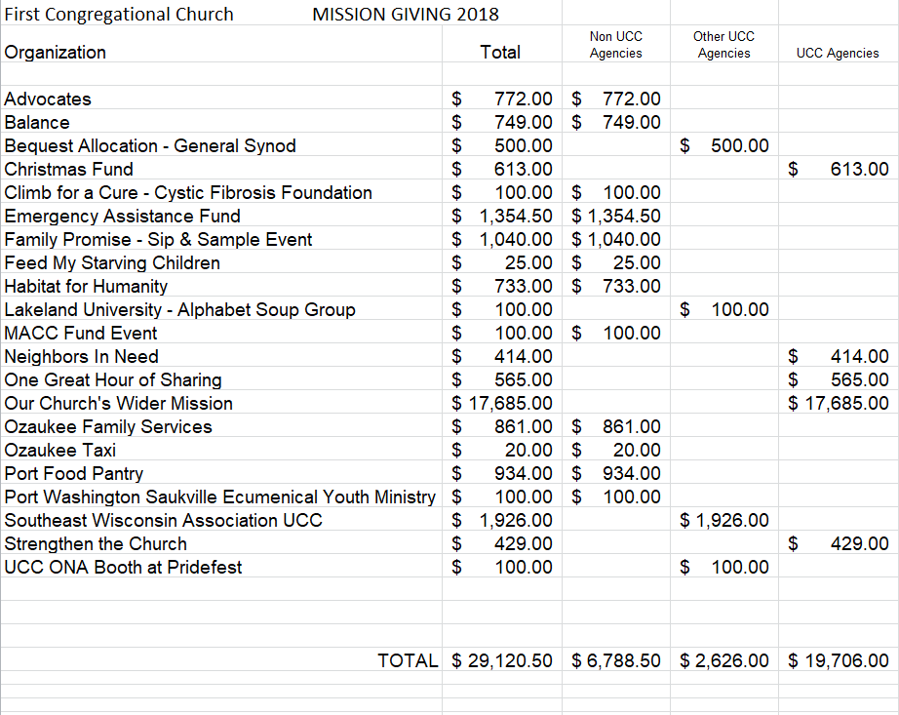The width and height of the screenshot is (899, 715).
Task: Select the 'Organization' column header
Action: click(x=55, y=52)
